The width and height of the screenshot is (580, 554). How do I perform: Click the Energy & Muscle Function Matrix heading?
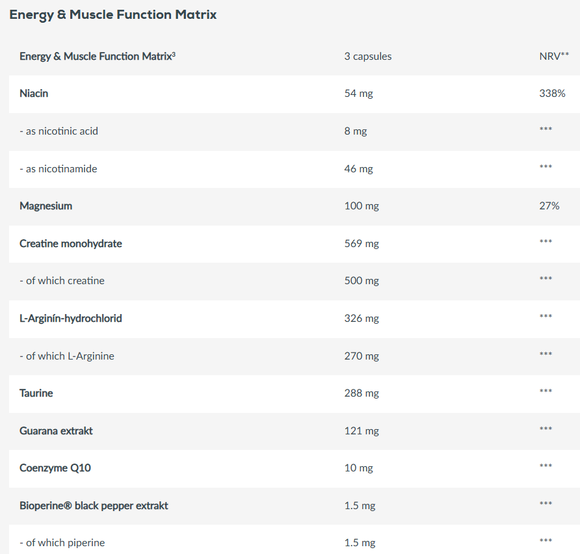tap(113, 15)
